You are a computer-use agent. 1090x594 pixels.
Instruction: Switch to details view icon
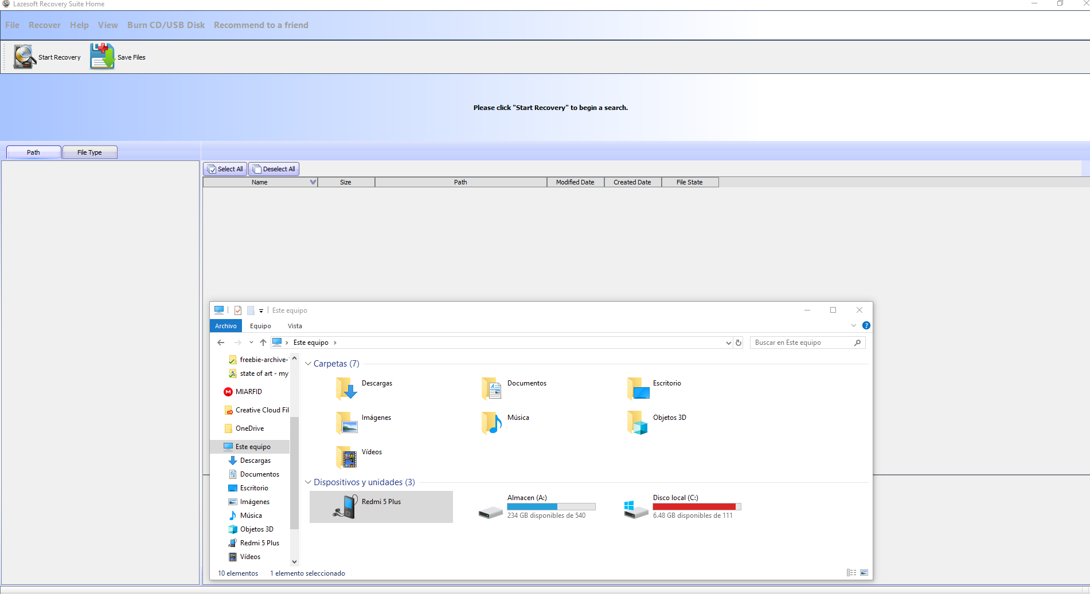(x=851, y=573)
